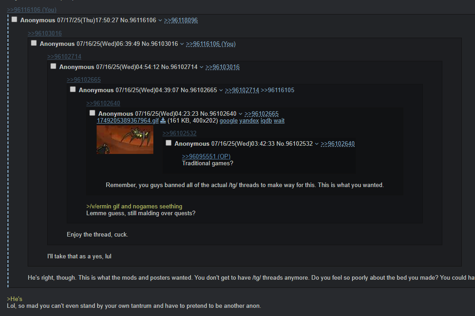
Task: Follow the >>96095551 (OP) quote link
Action: [206, 157]
